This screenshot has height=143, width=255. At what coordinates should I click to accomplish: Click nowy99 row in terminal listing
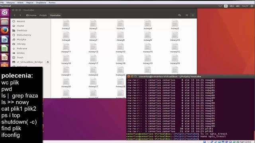pos(171,126)
